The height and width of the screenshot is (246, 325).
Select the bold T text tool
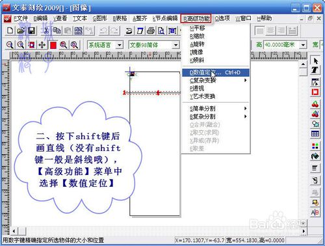[315, 70]
